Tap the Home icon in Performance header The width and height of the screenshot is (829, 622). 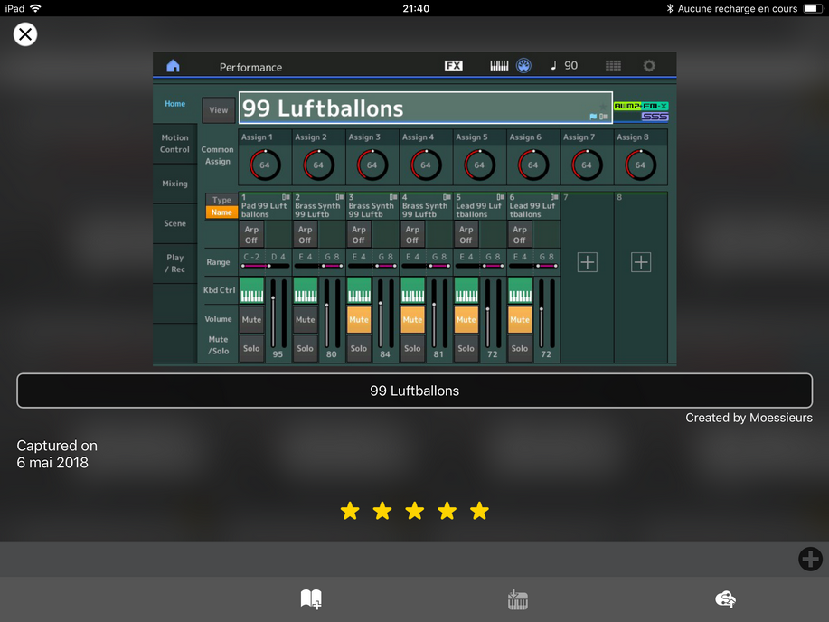pyautogui.click(x=173, y=66)
